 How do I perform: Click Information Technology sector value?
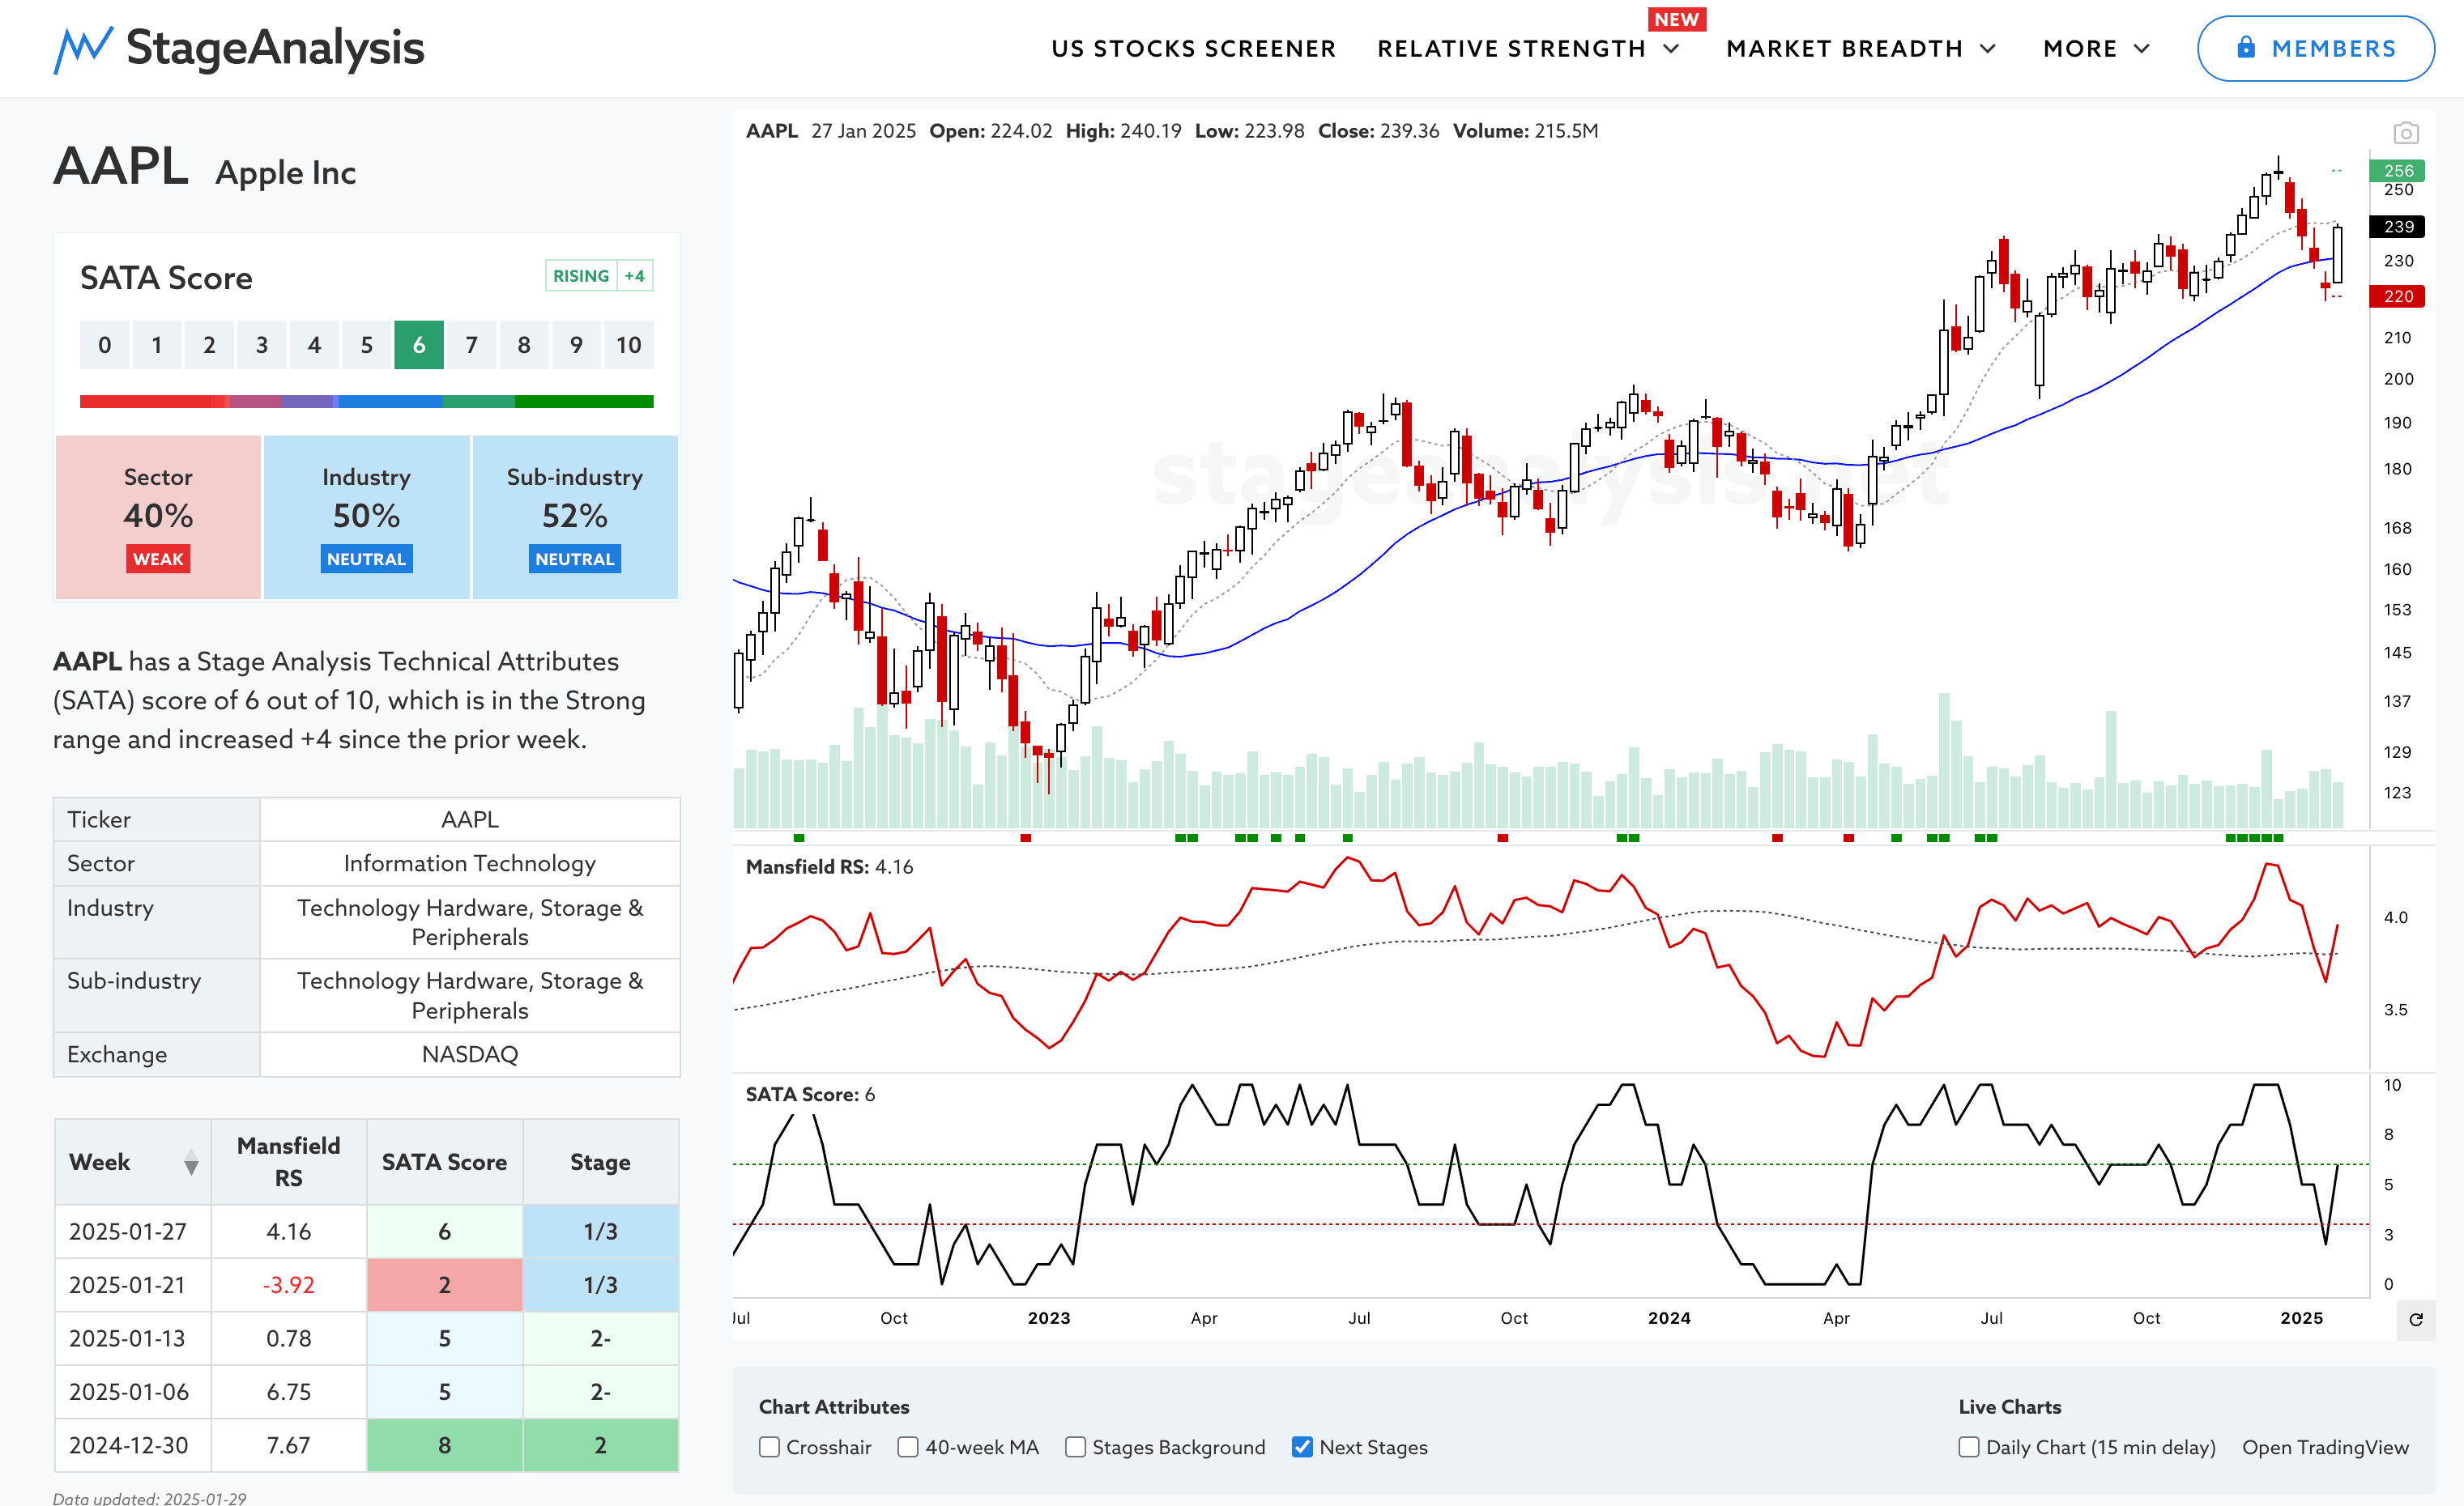click(x=470, y=863)
